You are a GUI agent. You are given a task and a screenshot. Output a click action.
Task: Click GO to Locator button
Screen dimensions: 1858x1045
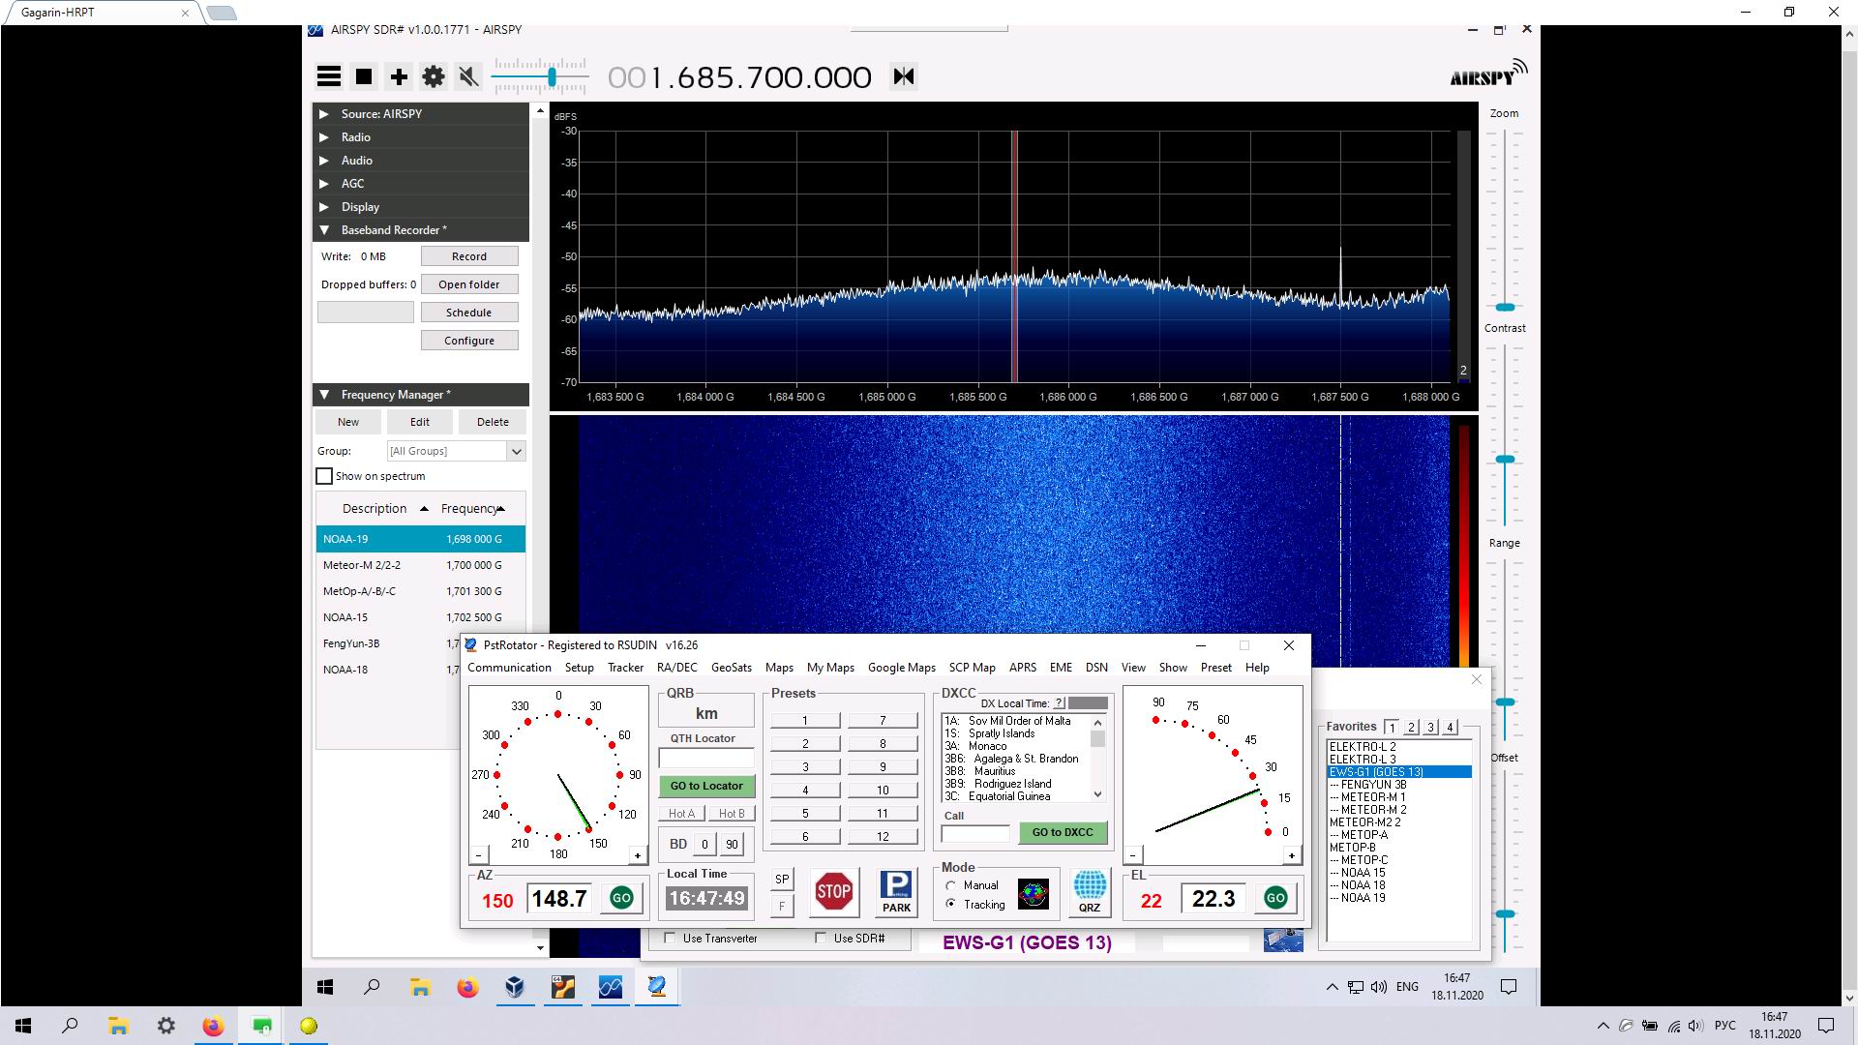coord(706,786)
